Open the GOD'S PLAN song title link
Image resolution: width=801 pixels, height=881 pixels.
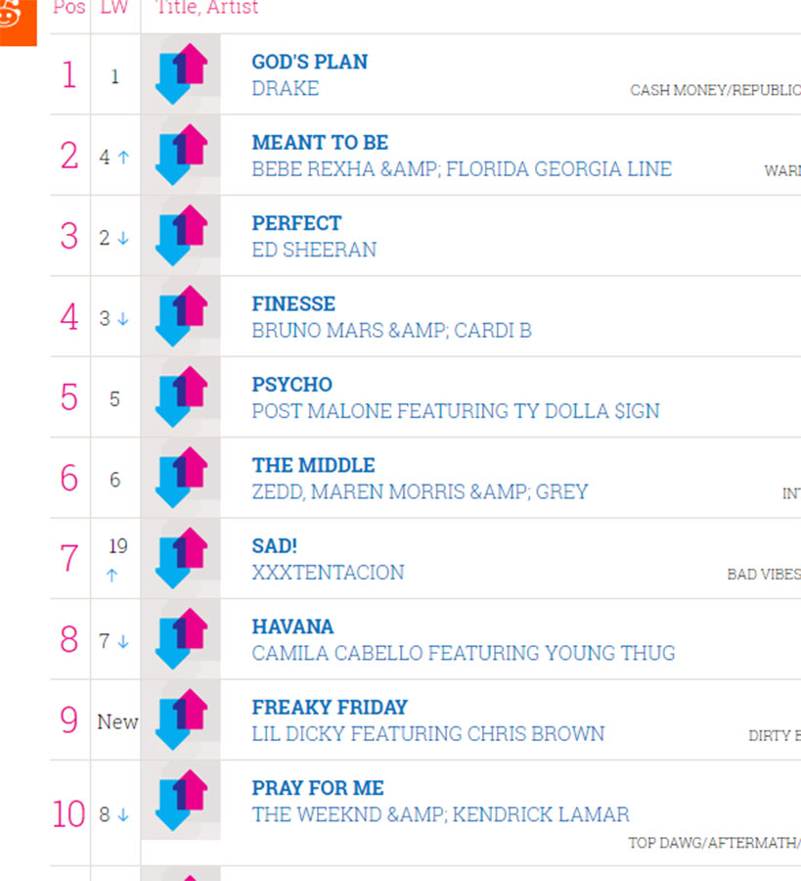coord(310,62)
